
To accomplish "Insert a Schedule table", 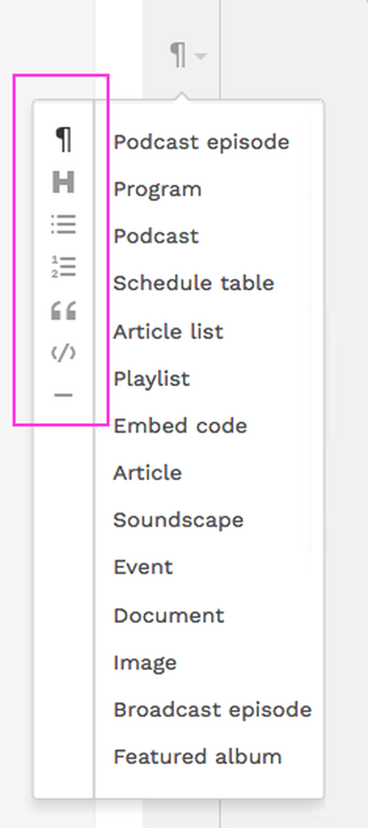I will pos(194,283).
